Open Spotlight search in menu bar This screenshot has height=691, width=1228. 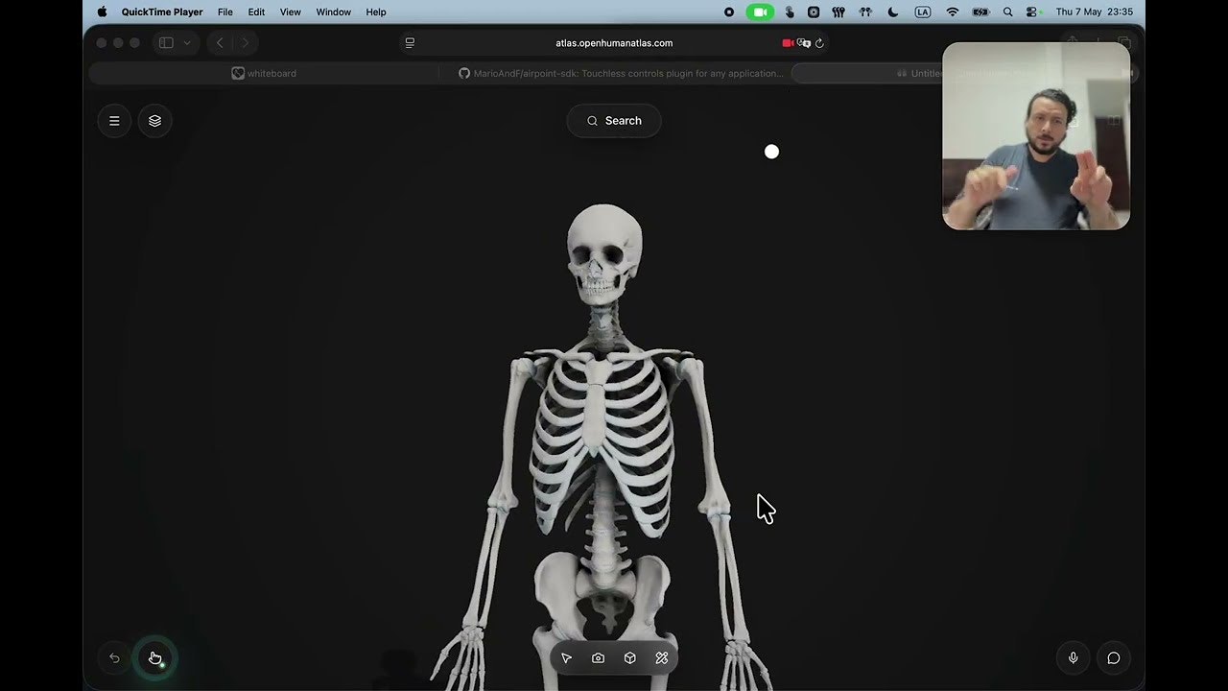1007,12
